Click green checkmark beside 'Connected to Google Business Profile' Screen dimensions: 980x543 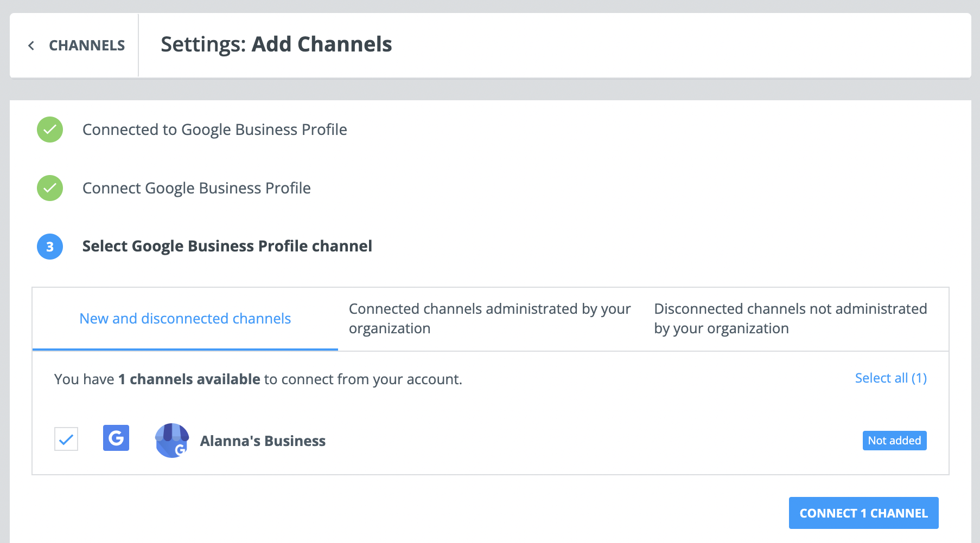[50, 130]
